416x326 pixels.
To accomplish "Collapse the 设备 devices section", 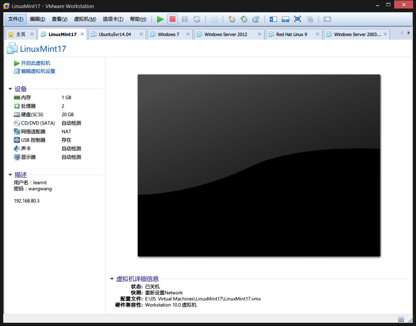I will tap(11, 89).
